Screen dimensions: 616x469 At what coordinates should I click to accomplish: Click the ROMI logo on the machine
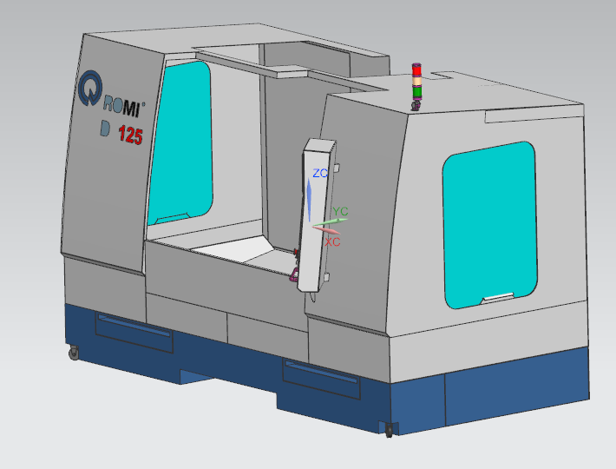pos(112,95)
